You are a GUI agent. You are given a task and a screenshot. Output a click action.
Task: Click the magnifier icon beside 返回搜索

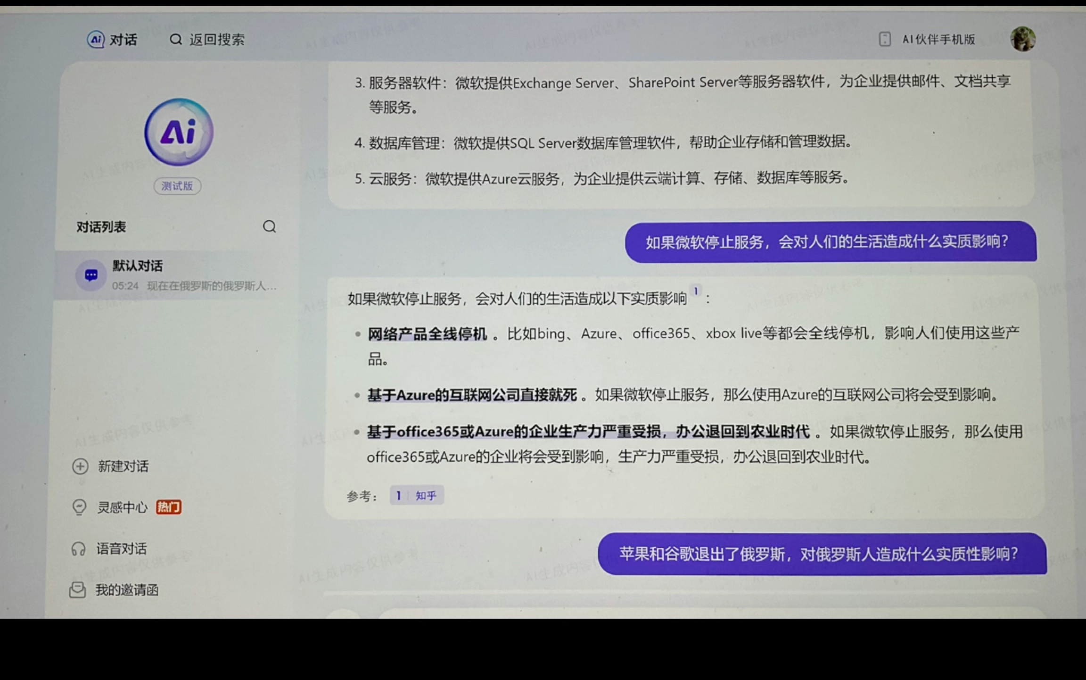[176, 39]
